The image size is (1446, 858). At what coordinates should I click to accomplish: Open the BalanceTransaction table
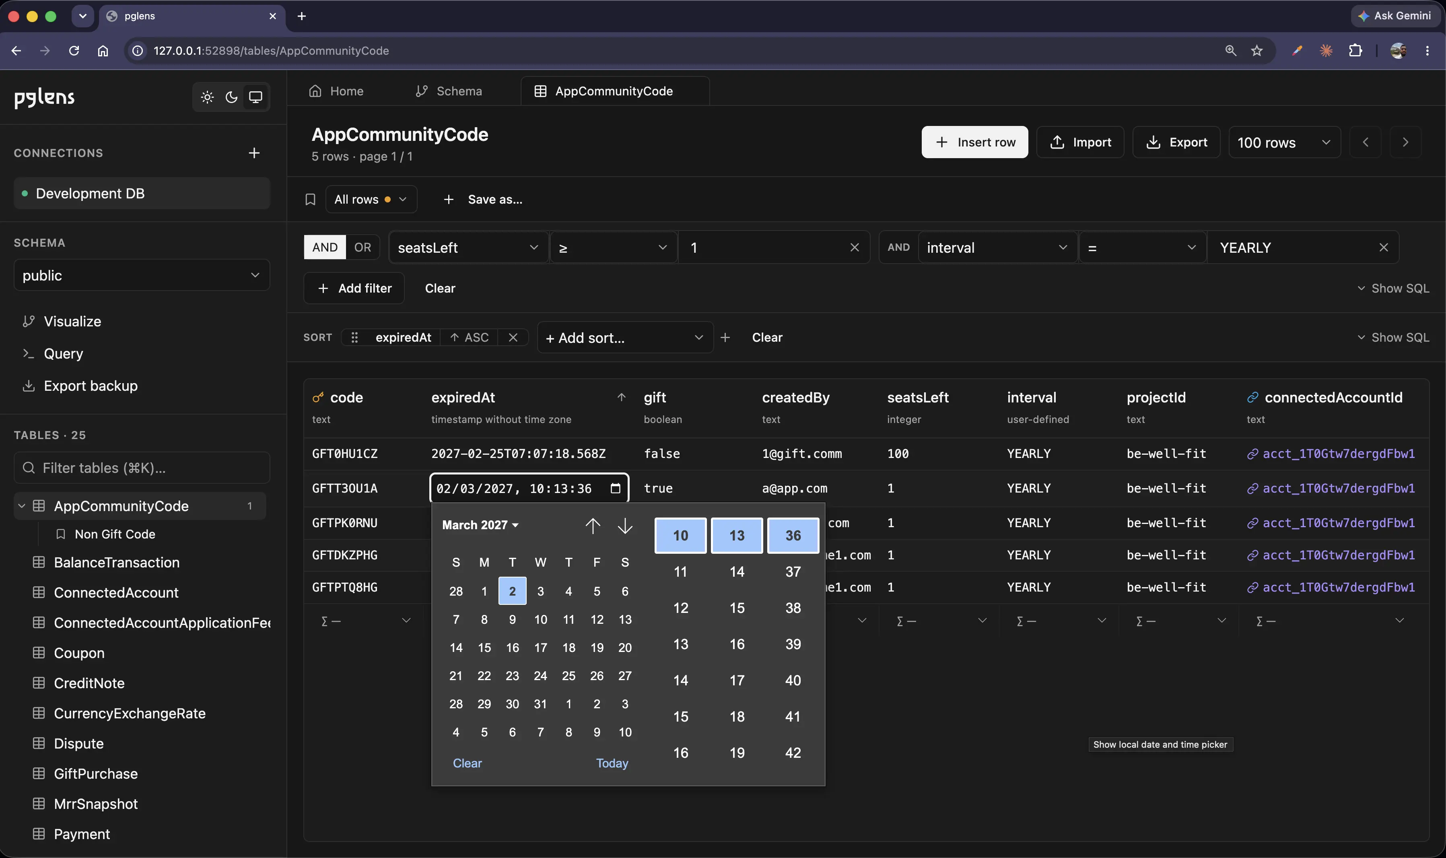point(116,563)
